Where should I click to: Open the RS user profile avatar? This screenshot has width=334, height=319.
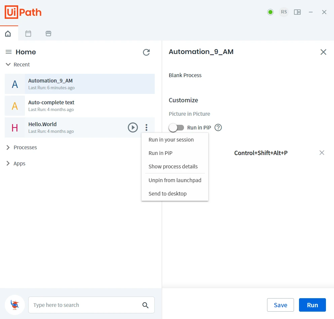click(284, 12)
